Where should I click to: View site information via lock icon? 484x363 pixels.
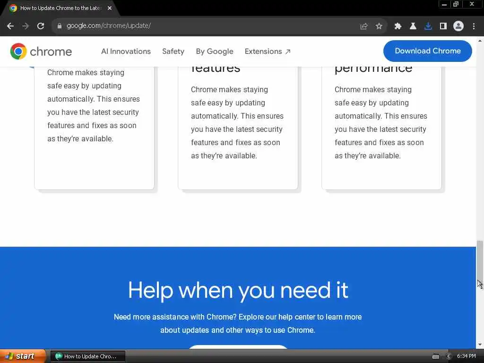tap(59, 26)
